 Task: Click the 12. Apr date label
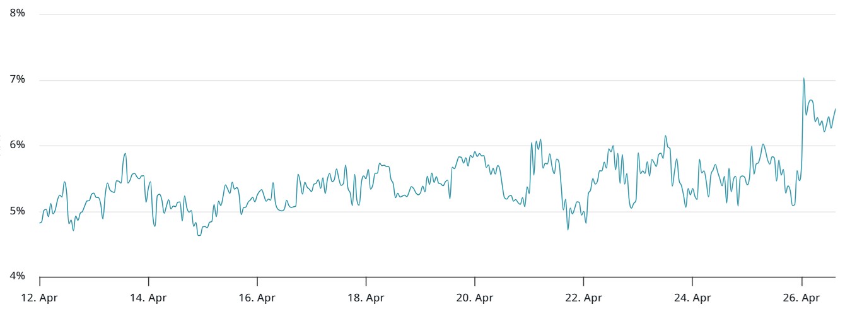coord(39,297)
